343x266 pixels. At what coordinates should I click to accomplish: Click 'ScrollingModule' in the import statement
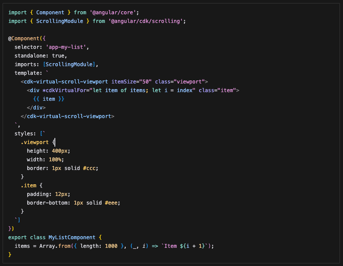point(60,21)
